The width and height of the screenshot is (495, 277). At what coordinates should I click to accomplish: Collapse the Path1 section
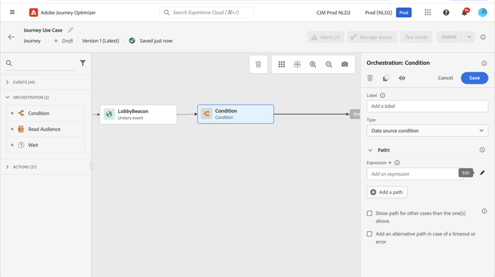click(x=370, y=150)
